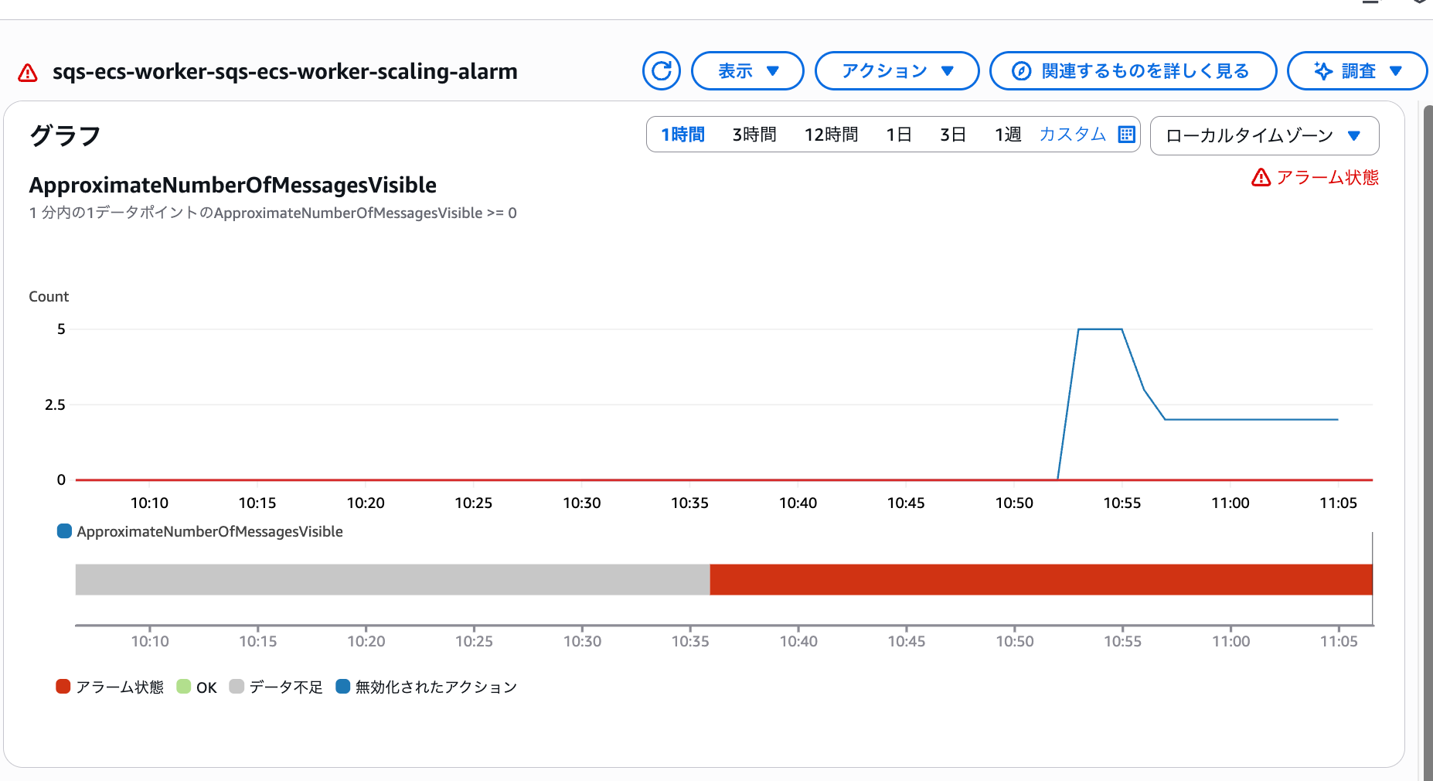Toggle the 無効化されたアクション legend entry

point(343,687)
